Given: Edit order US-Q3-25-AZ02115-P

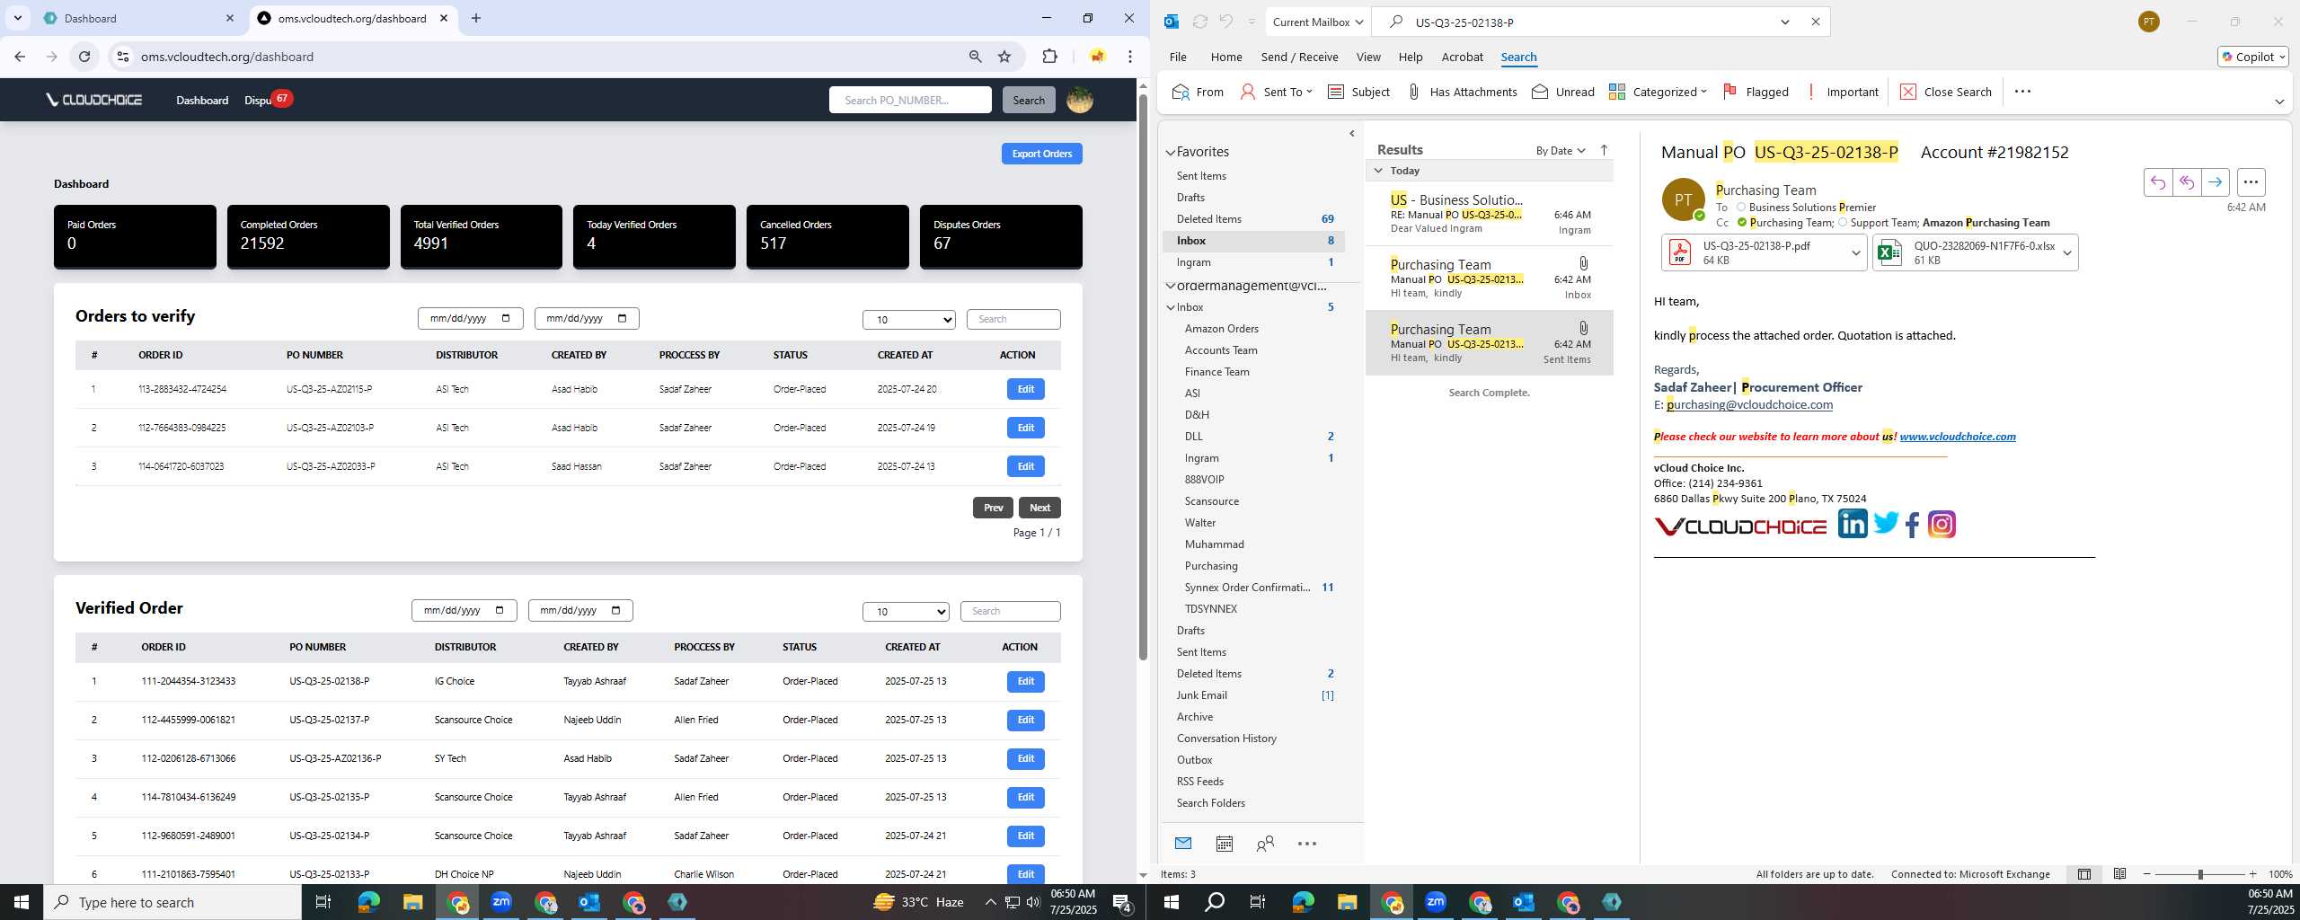Looking at the screenshot, I should point(1025,389).
